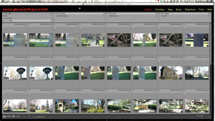This screenshot has height=121, width=215.
Task: Select the Compare view icon
Action: pos(14,116)
